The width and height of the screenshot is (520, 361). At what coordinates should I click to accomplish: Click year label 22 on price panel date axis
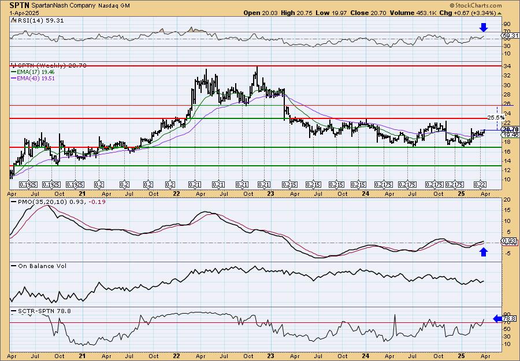pyautogui.click(x=176, y=193)
